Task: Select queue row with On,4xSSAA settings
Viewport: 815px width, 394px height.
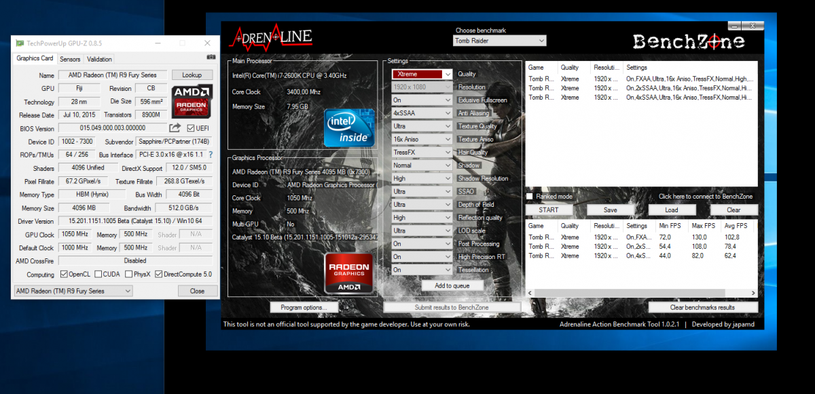Action: (x=641, y=98)
